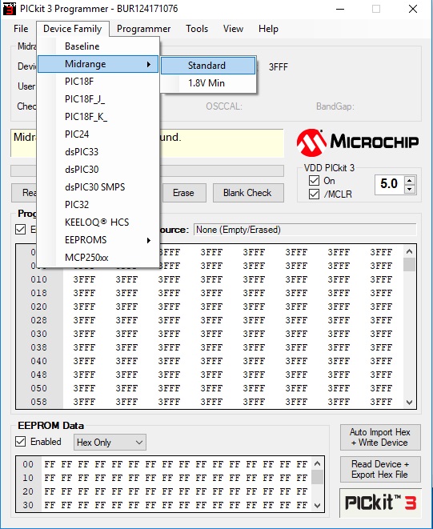Open the Tools menu
The image size is (433, 529).
(197, 29)
